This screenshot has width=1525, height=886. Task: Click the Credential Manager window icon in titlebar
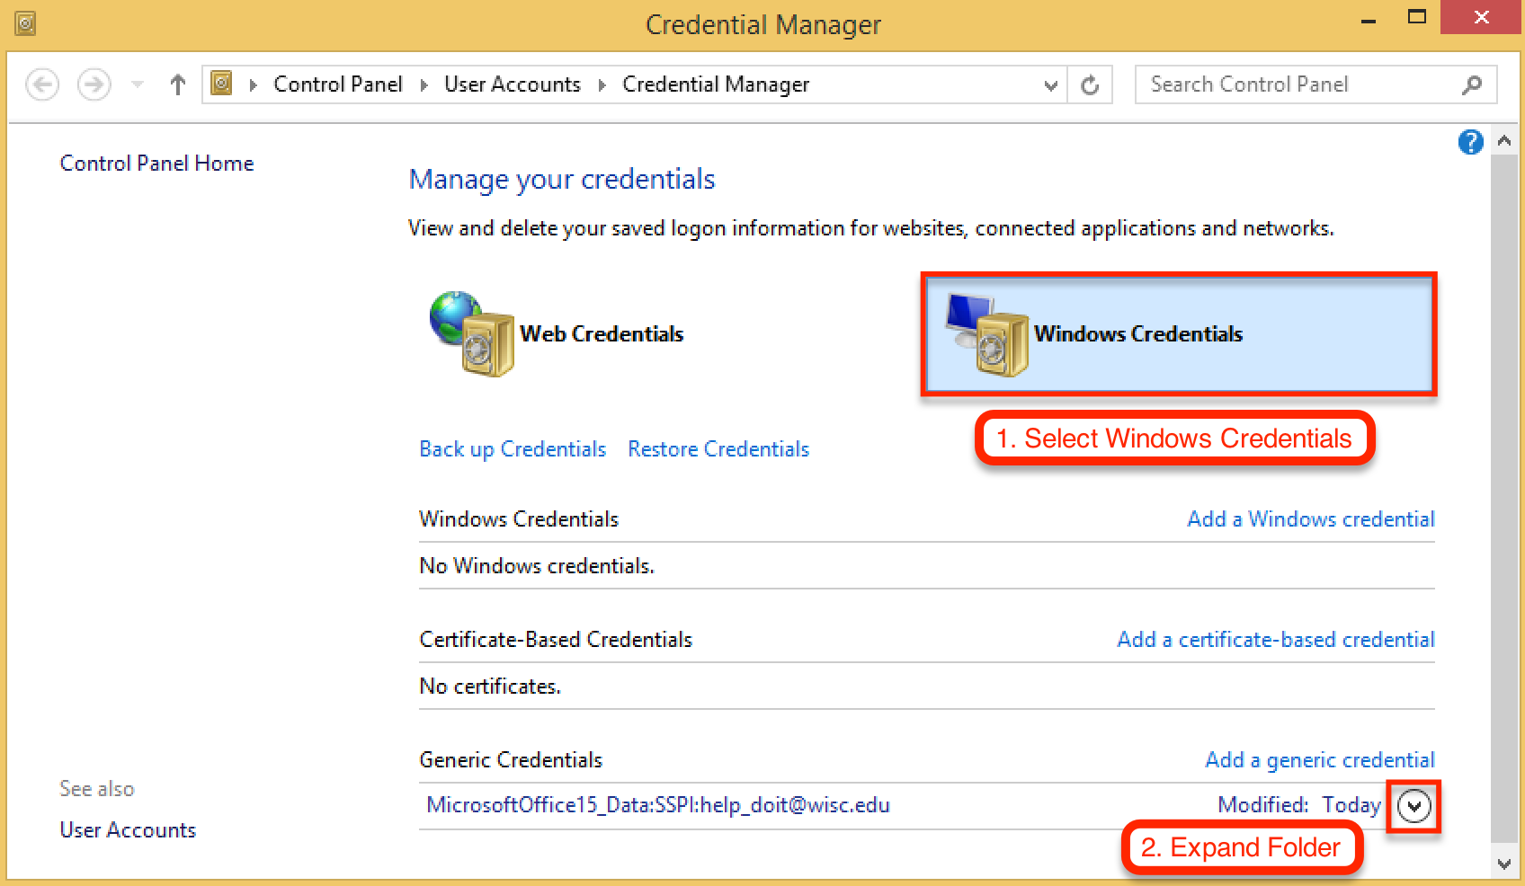pyautogui.click(x=24, y=23)
